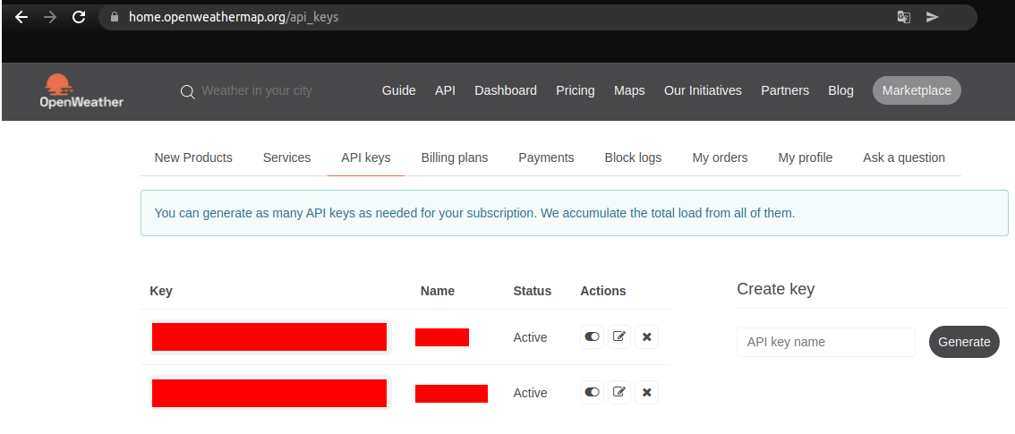The width and height of the screenshot is (1015, 434).
Task: Open the API menu item
Action: [446, 90]
